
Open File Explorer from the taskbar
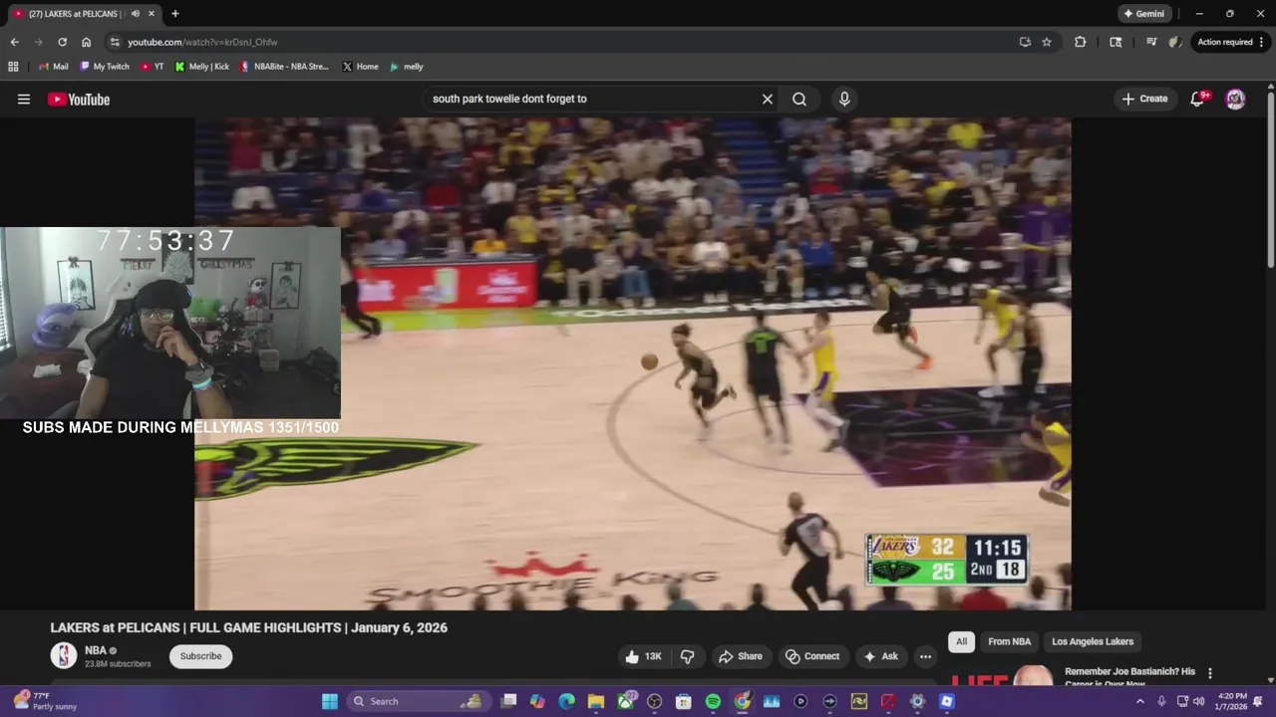click(x=596, y=701)
